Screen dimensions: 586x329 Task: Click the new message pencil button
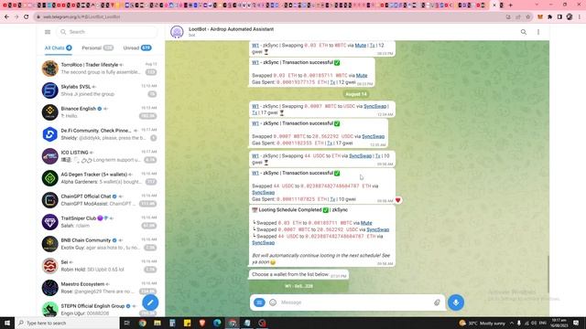(150, 302)
